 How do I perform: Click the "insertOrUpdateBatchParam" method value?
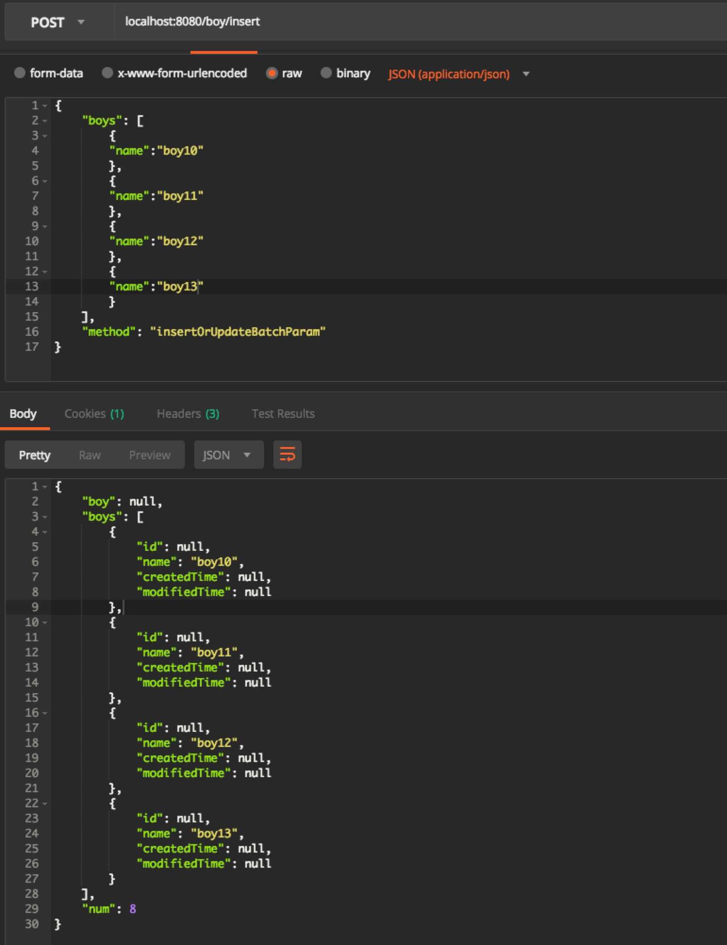click(x=238, y=332)
